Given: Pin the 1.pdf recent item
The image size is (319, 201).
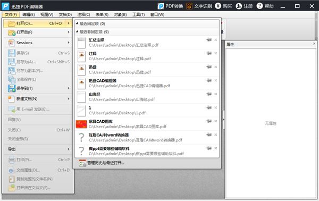Looking at the screenshot, I should pos(209,107).
